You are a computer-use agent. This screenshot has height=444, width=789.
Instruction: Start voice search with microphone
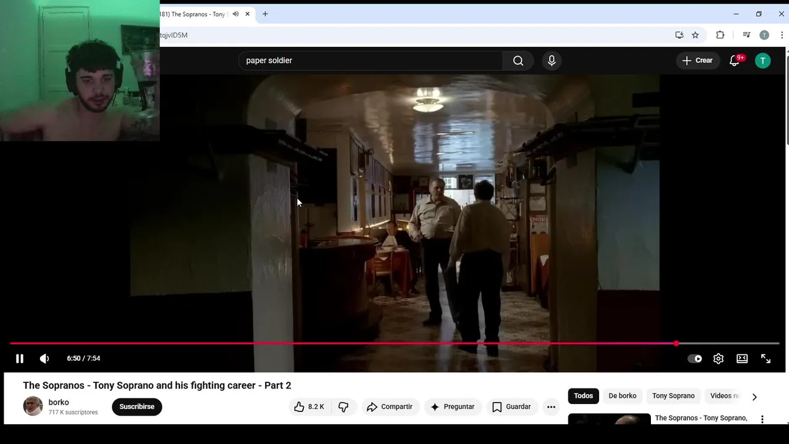tap(552, 60)
